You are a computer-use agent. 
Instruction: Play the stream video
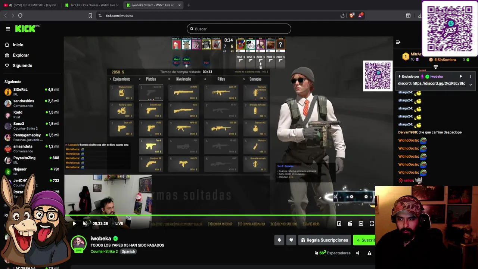[x=74, y=223]
